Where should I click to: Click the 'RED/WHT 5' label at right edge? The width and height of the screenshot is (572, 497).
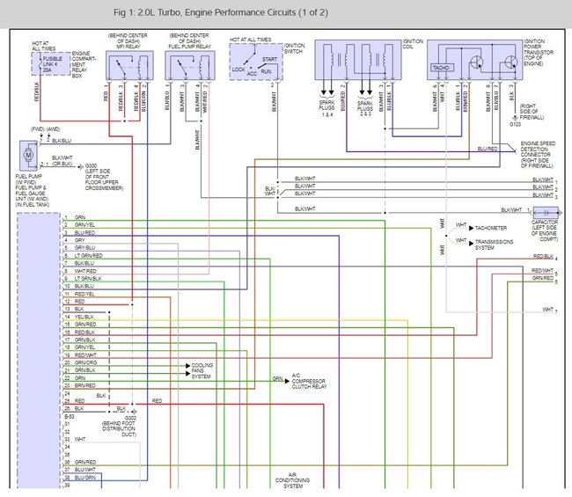(x=545, y=271)
